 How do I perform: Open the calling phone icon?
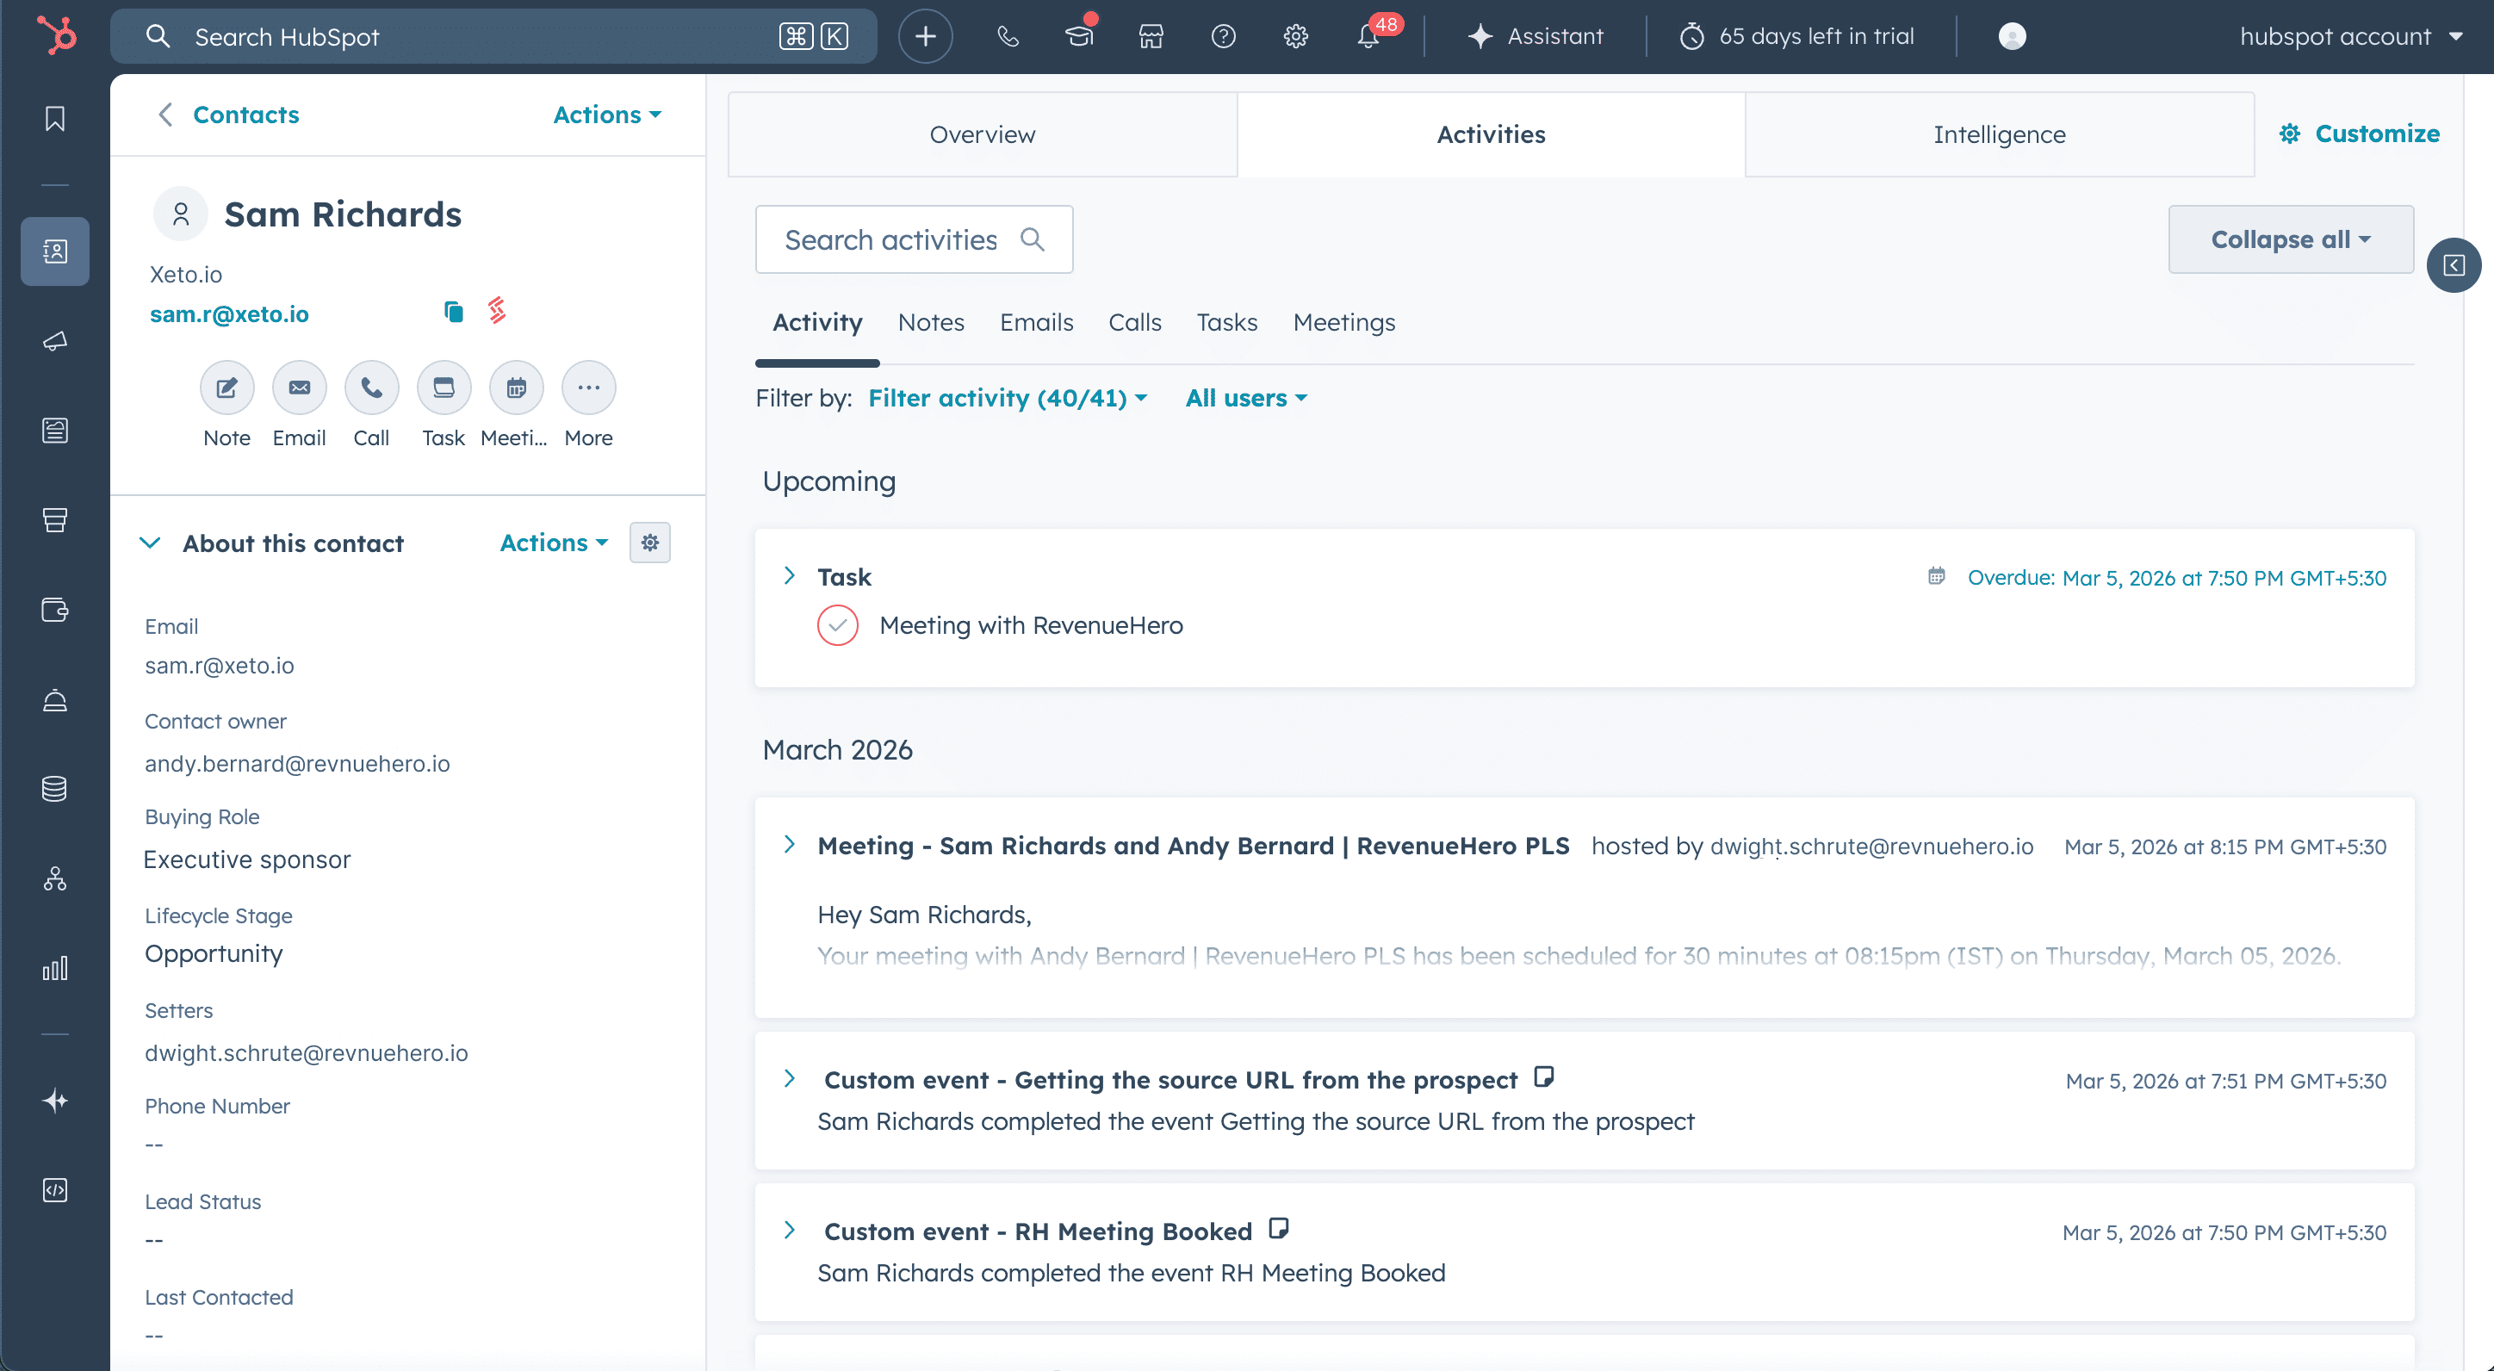tap(1008, 36)
